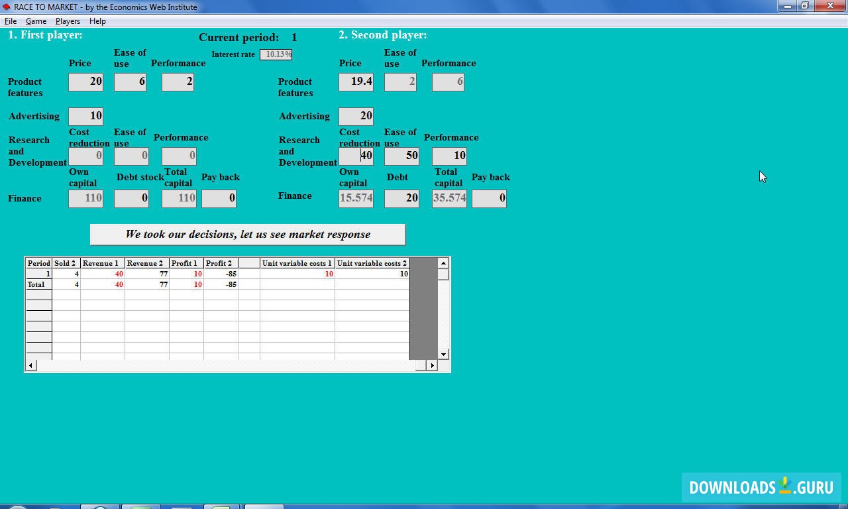Restore down the Race to Market window
The height and width of the screenshot is (509, 848).
[804, 6]
